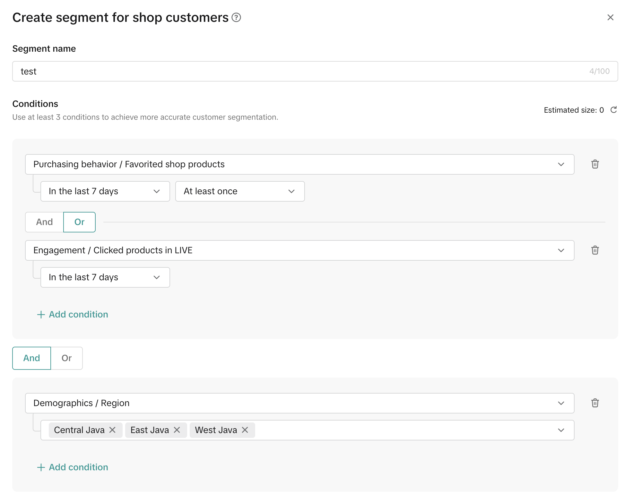Delete the Clicked products in LIVE condition
Screen dimensions: 624x495
coord(595,250)
